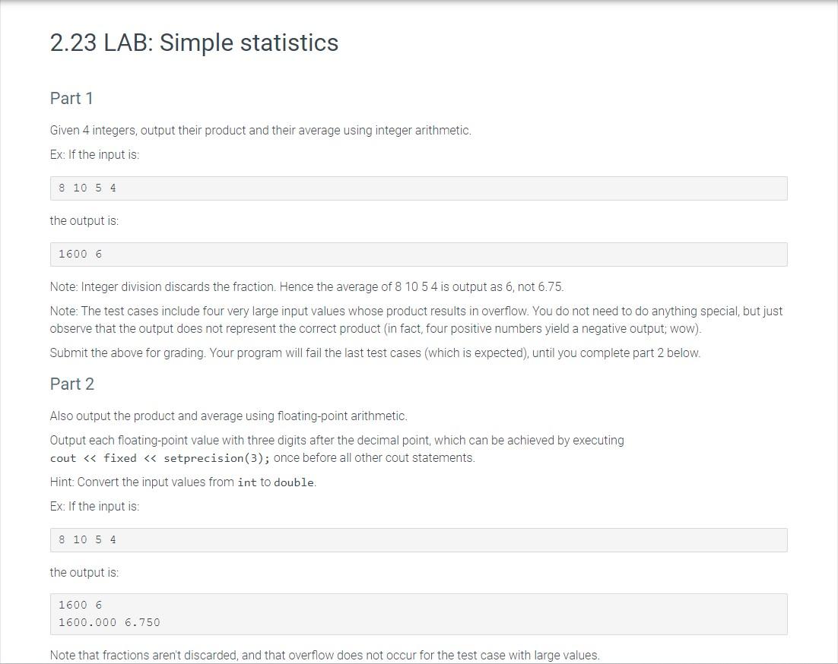This screenshot has height=664, width=838.
Task: Click the first 'Ex: If the input is:' line
Action: click(94, 155)
